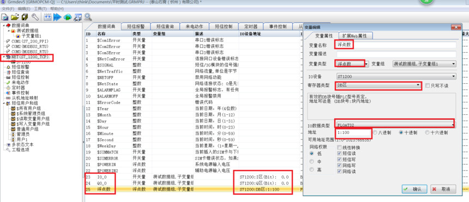
Task: Open 从机地址映射 in the left tree
Action: (25, 98)
